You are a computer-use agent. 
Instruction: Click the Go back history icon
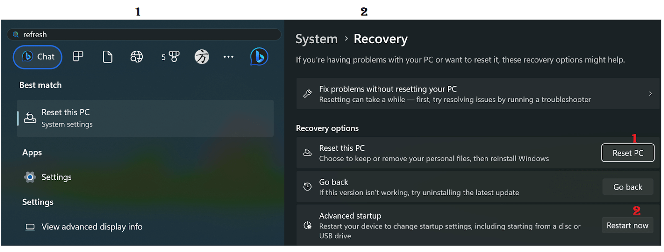pyautogui.click(x=308, y=187)
